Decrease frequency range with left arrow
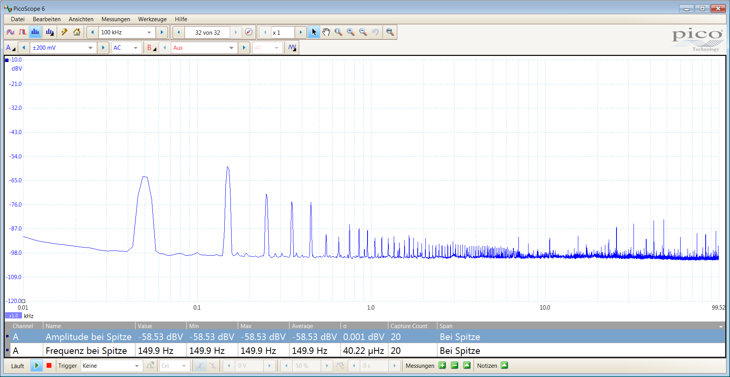Viewport: 730px width, 377px height. (x=92, y=32)
